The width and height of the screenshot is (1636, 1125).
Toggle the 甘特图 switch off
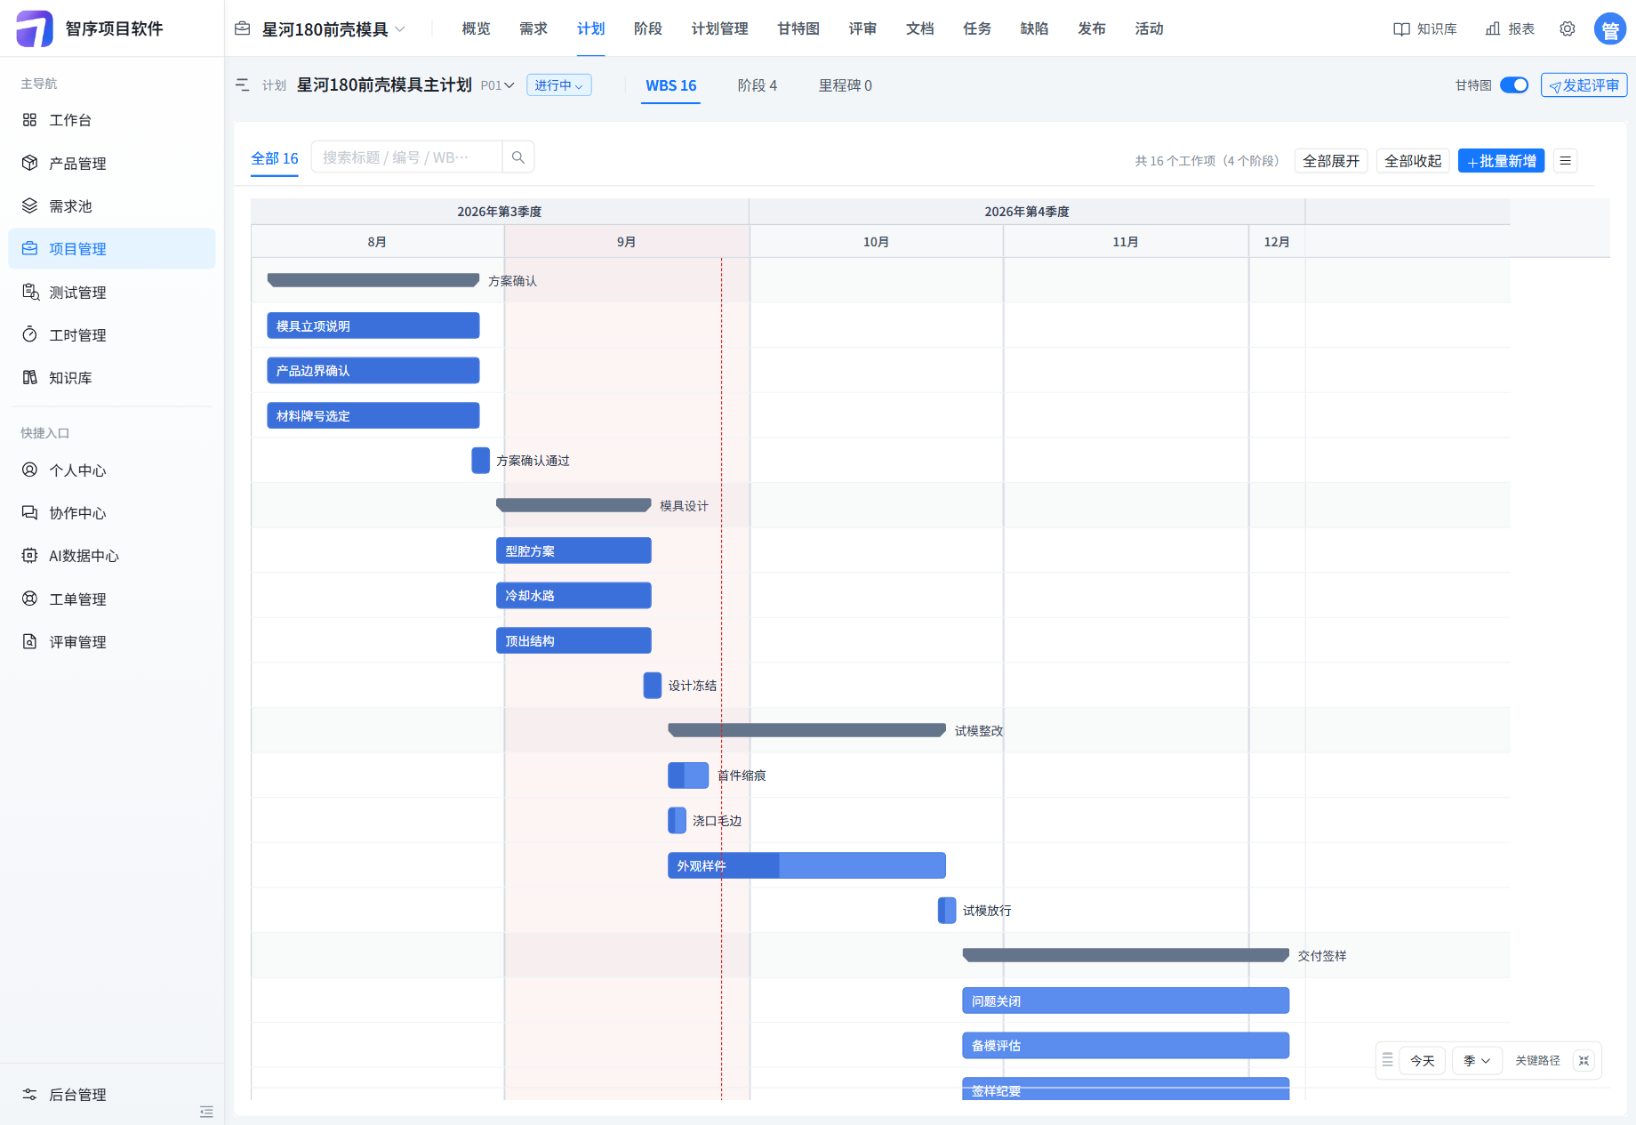pyautogui.click(x=1514, y=84)
